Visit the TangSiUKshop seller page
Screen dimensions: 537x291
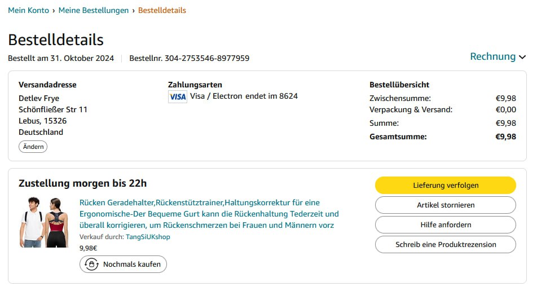point(148,237)
